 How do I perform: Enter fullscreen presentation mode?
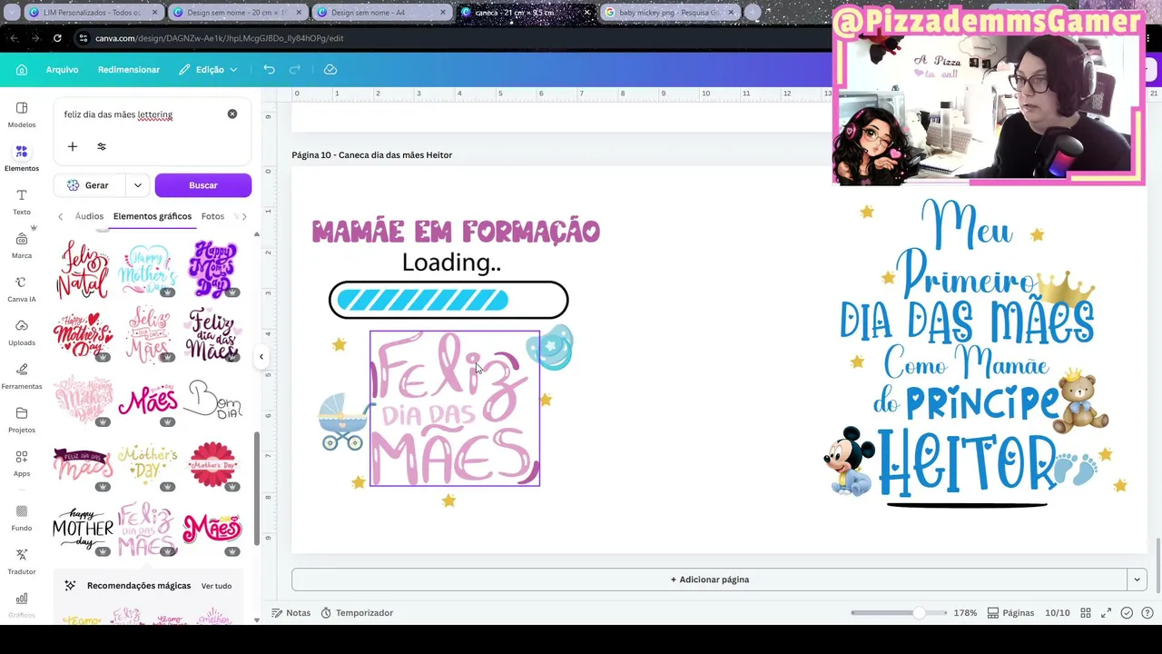(1106, 613)
